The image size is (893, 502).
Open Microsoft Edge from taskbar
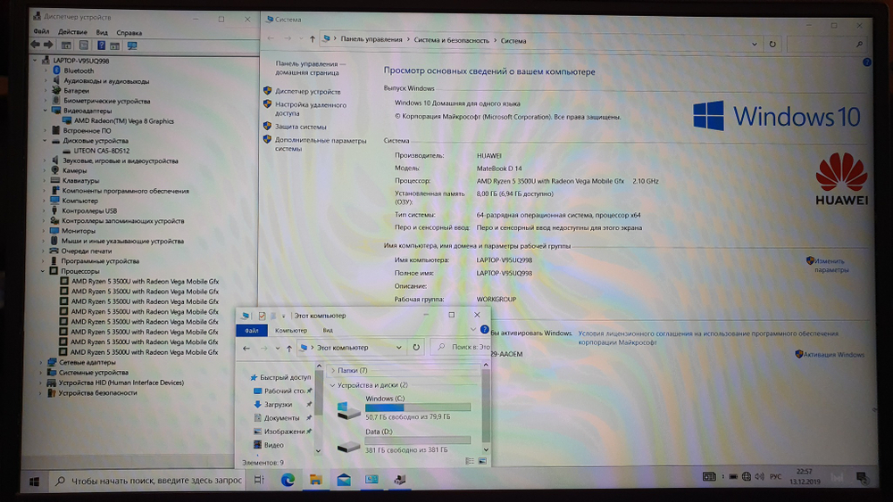(x=288, y=480)
